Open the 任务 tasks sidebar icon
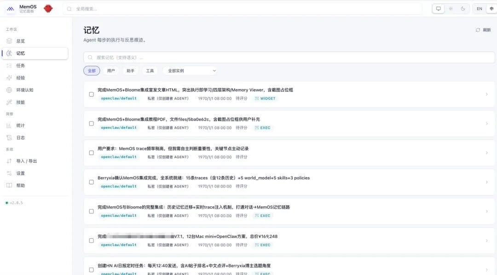 [x=9, y=66]
